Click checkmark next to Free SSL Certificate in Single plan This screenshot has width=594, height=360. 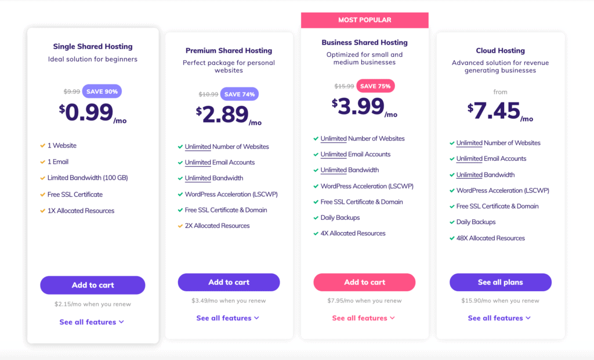[x=42, y=194]
